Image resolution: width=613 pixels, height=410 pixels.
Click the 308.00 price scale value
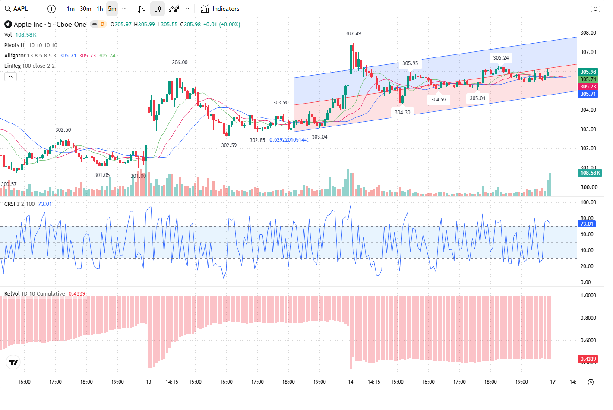(x=588, y=33)
